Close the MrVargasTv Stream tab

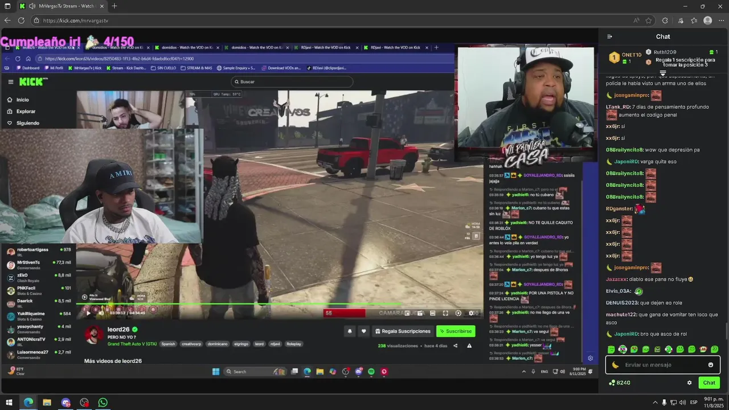coord(102,6)
